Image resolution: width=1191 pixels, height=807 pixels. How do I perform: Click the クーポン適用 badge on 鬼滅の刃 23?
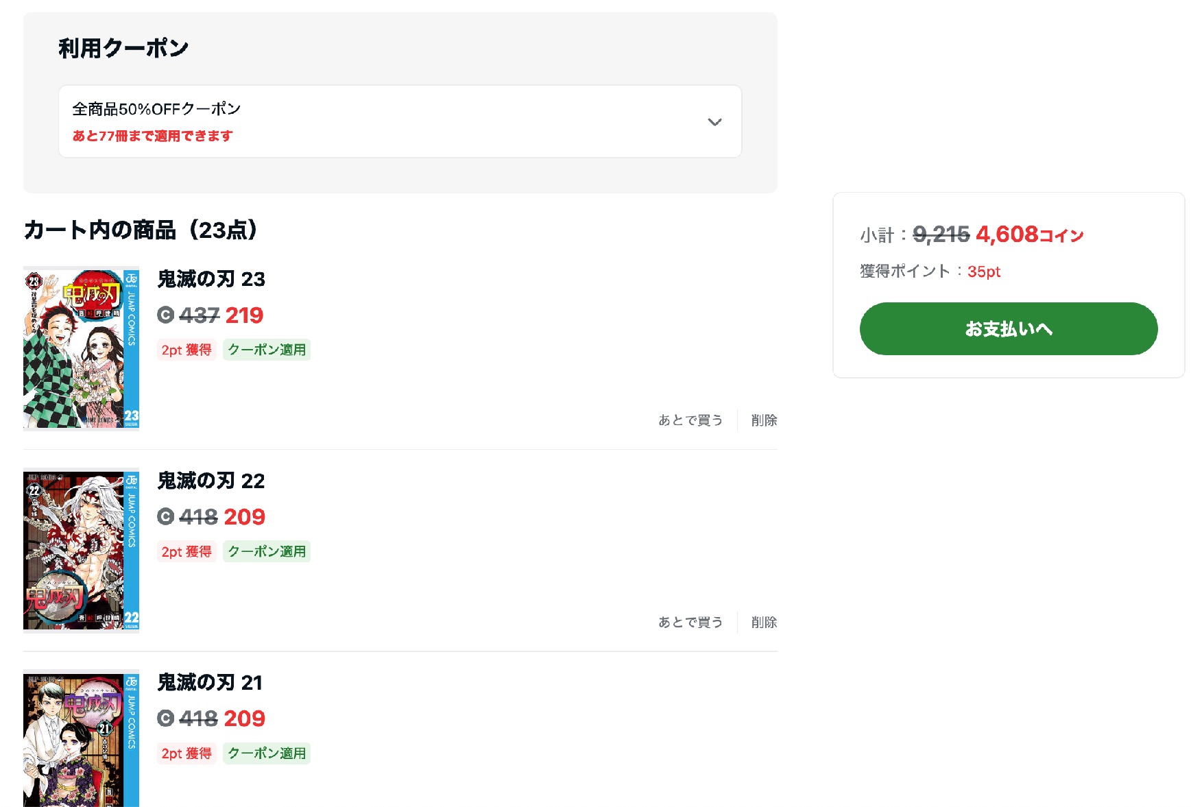267,350
